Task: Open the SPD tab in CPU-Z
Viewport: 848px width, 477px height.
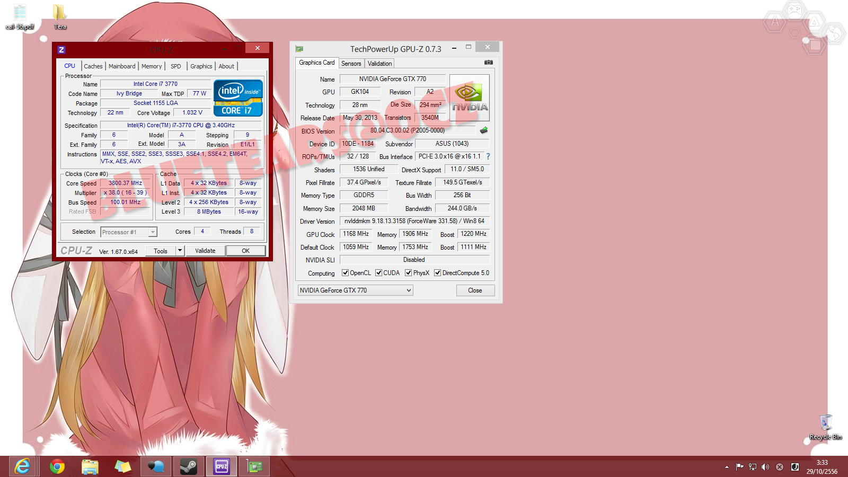Action: click(176, 66)
